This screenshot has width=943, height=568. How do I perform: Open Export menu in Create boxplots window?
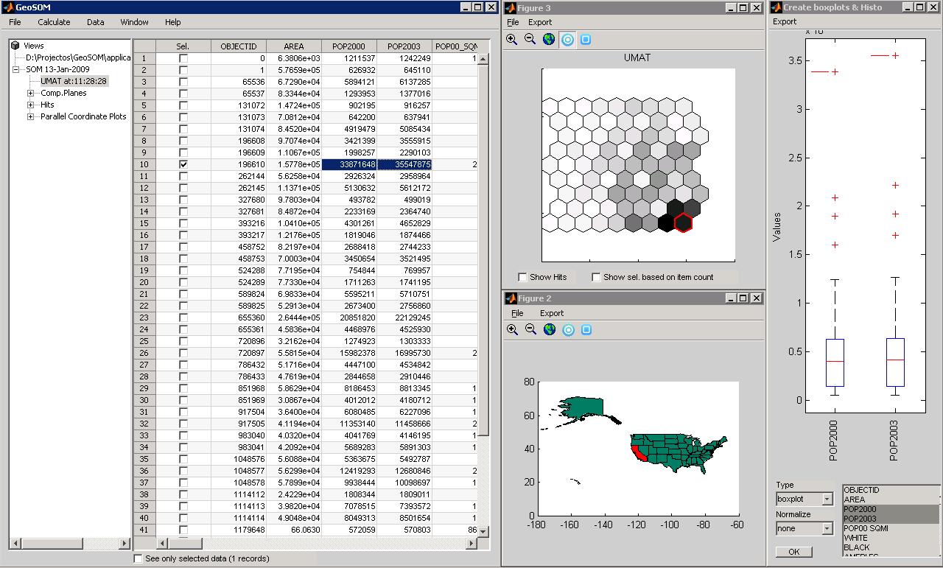(785, 21)
